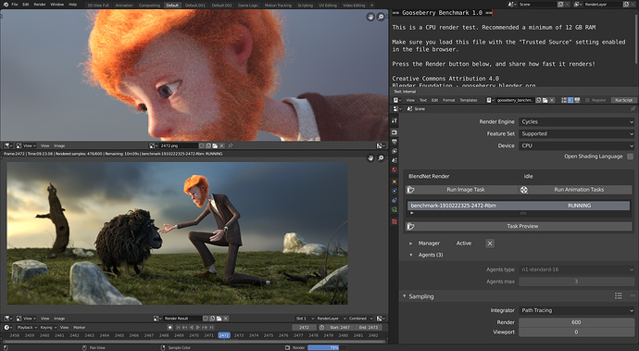Screen dimensions: 639x351
Task: Click the Render samples field showing 600
Action: (576, 322)
